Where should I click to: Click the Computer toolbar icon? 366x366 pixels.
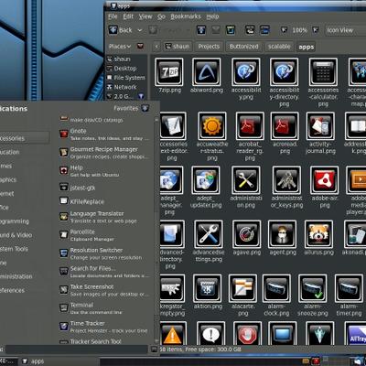264,30
